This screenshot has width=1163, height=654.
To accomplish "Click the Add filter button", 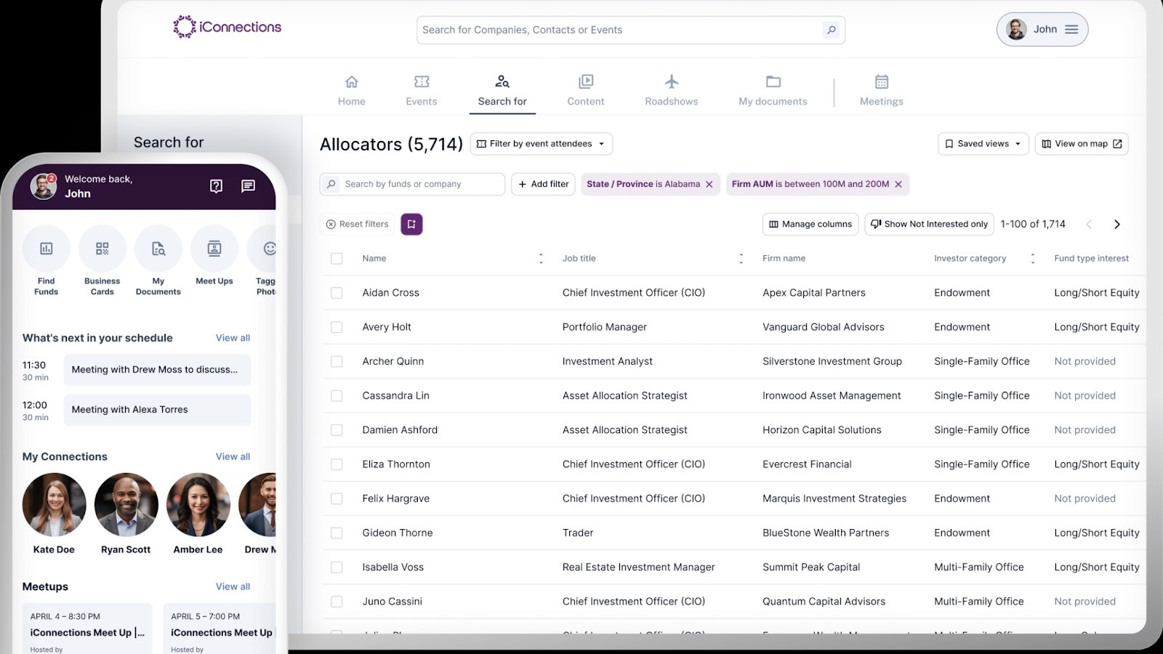I will point(543,185).
